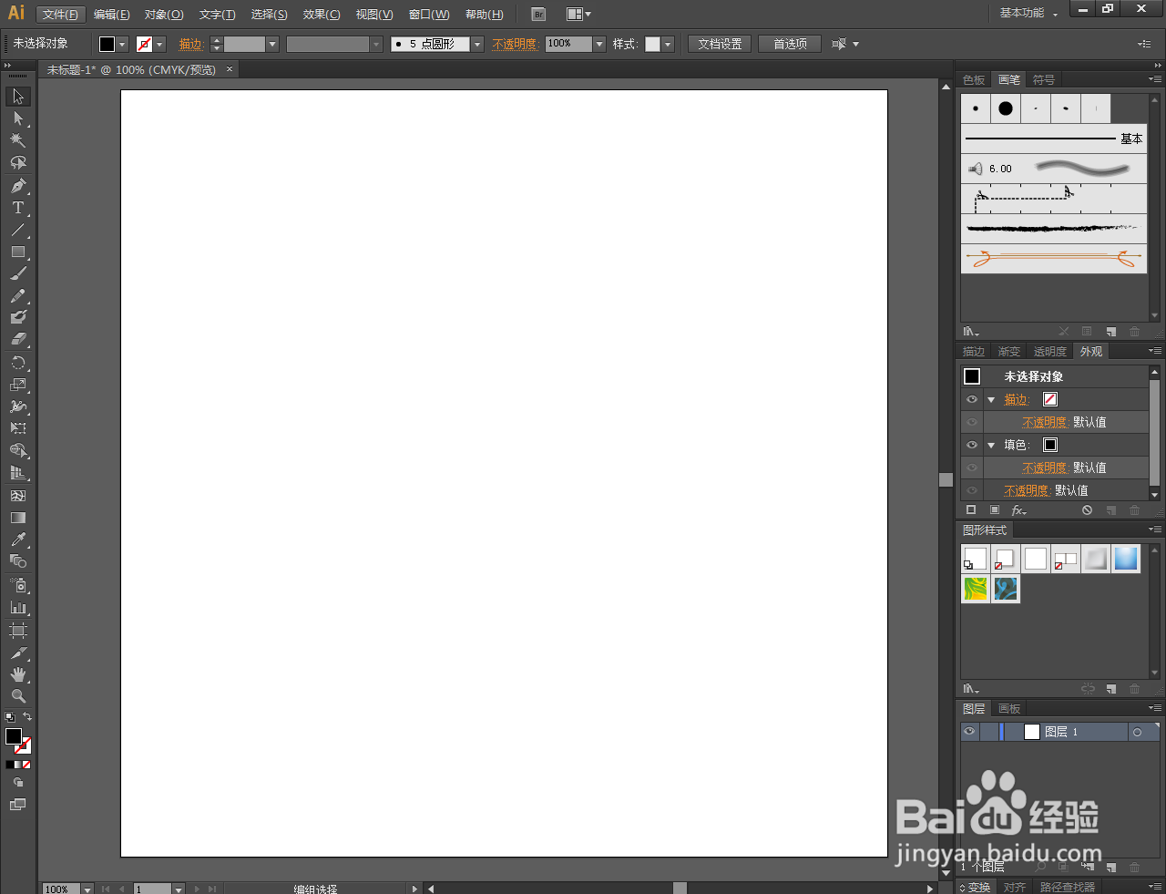Collapse the 描边 appearance entry

coord(991,399)
